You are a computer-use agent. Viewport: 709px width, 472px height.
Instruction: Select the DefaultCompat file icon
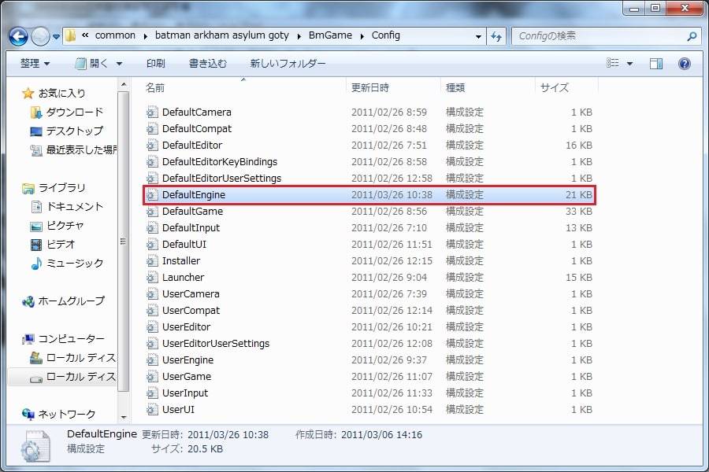(x=152, y=129)
